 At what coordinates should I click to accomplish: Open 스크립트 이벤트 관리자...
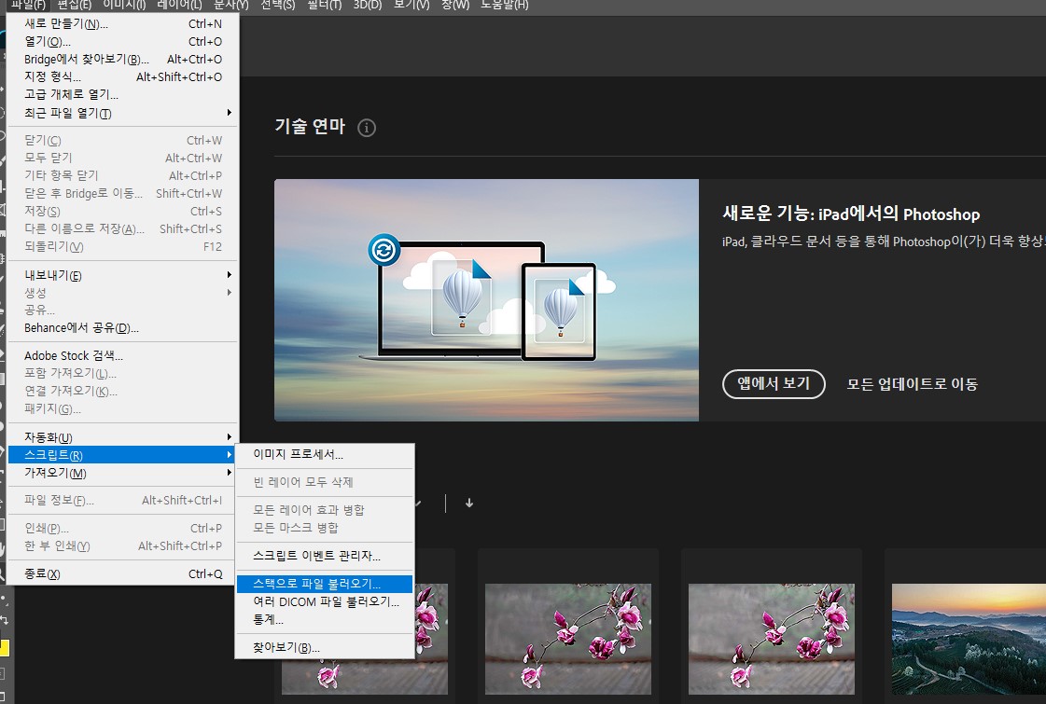pos(325,556)
